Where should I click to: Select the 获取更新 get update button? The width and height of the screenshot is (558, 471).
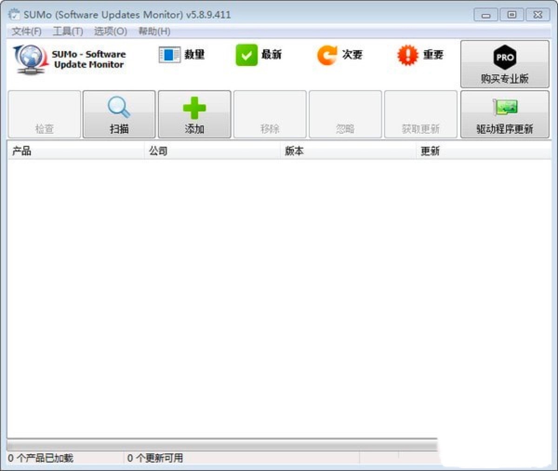[420, 114]
